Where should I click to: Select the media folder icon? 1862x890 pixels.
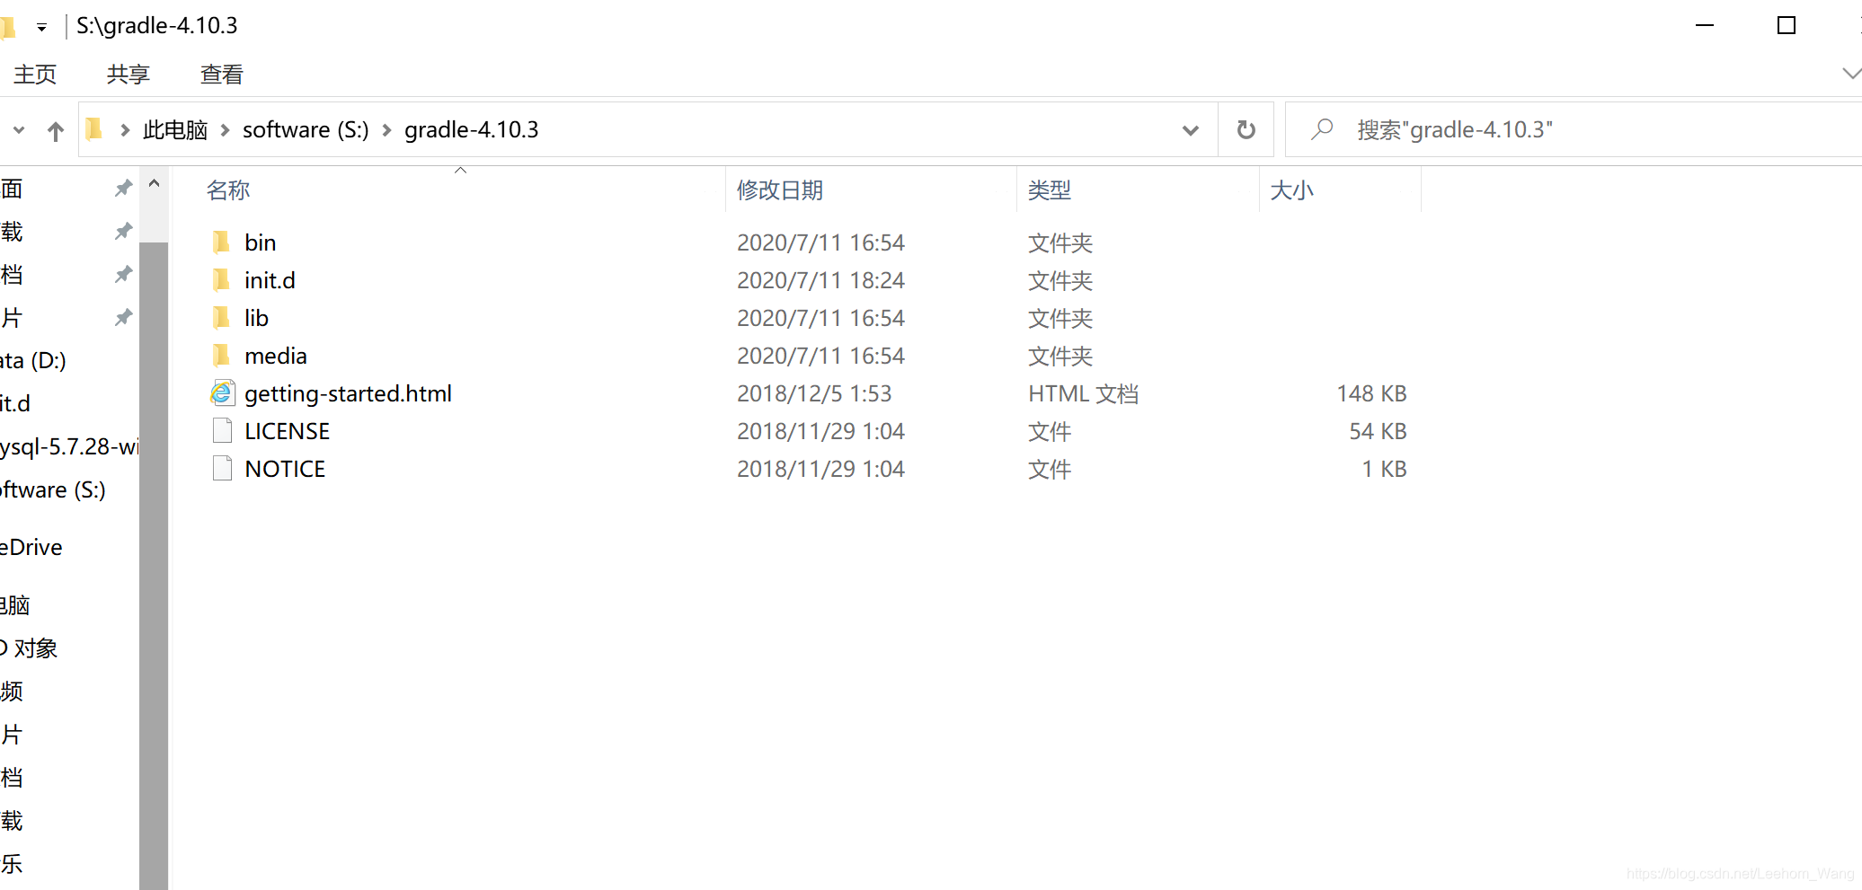pyautogui.click(x=221, y=356)
